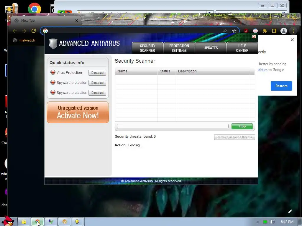
Task: Click the Advanced Antivirus shield logo
Action: [53, 44]
